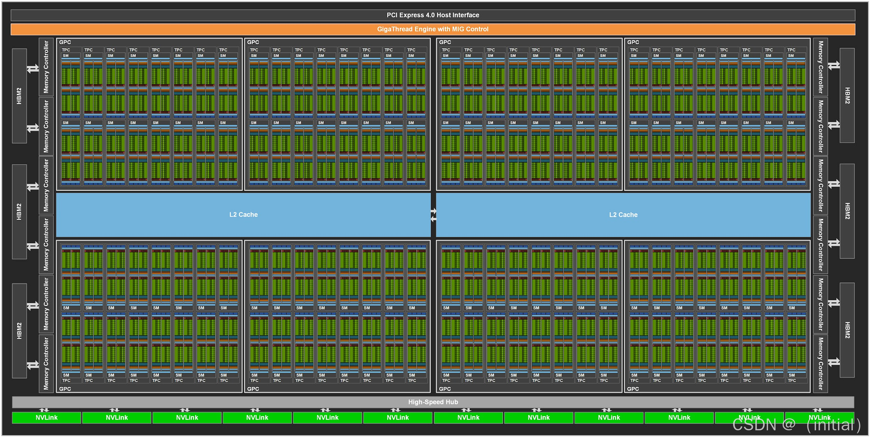
Task: Click the left L2 Cache block
Action: (x=243, y=215)
